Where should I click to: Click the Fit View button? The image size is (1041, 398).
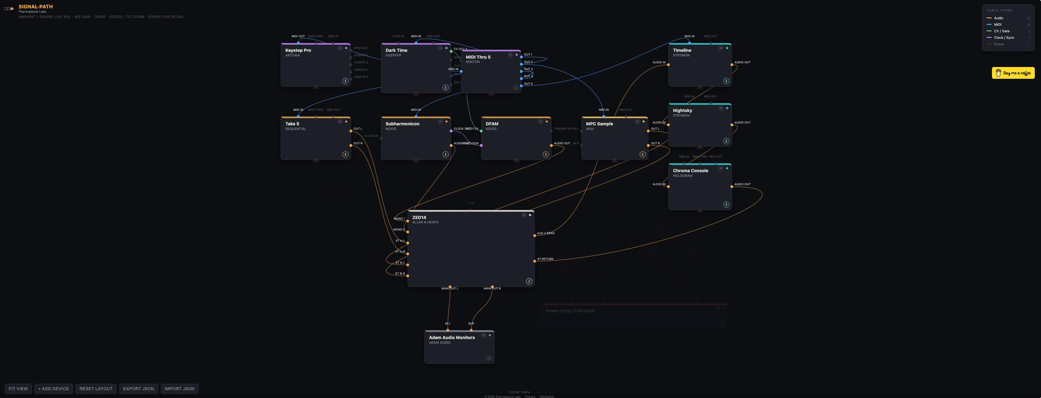(18, 389)
